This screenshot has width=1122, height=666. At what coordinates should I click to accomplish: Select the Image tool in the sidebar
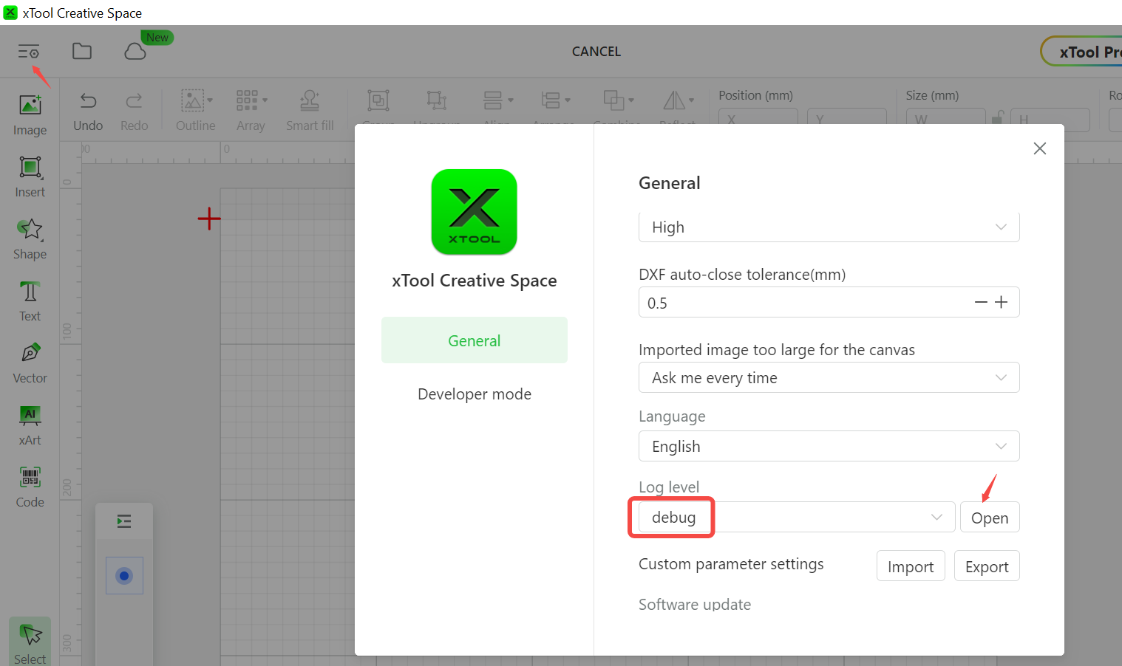(30, 115)
